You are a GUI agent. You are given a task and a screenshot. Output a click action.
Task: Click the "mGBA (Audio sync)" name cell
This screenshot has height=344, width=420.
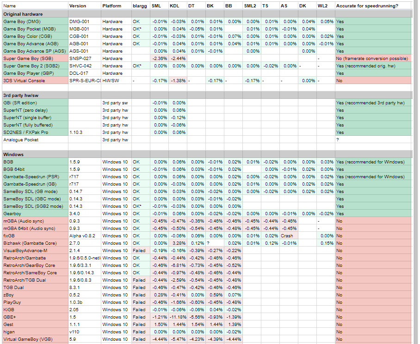[35, 221]
